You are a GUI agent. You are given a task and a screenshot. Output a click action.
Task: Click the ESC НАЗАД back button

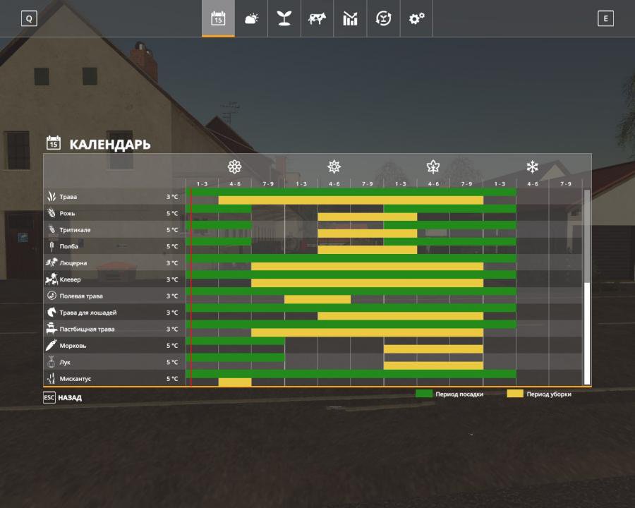coord(62,397)
